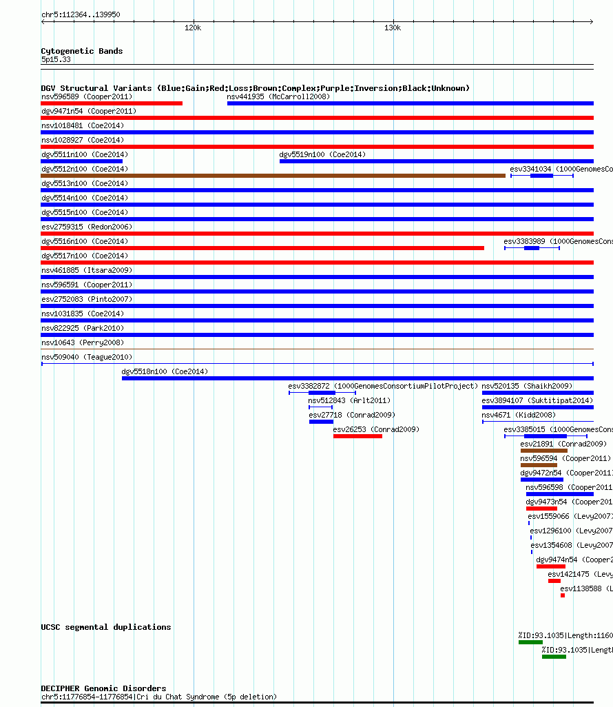Select esv1138588 variant label
The width and height of the screenshot is (613, 707).
(x=586, y=588)
